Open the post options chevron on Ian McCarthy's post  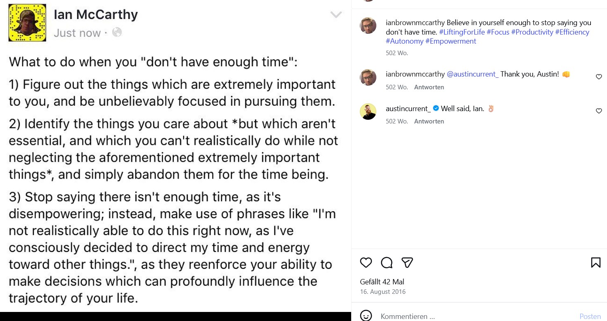pos(336,14)
